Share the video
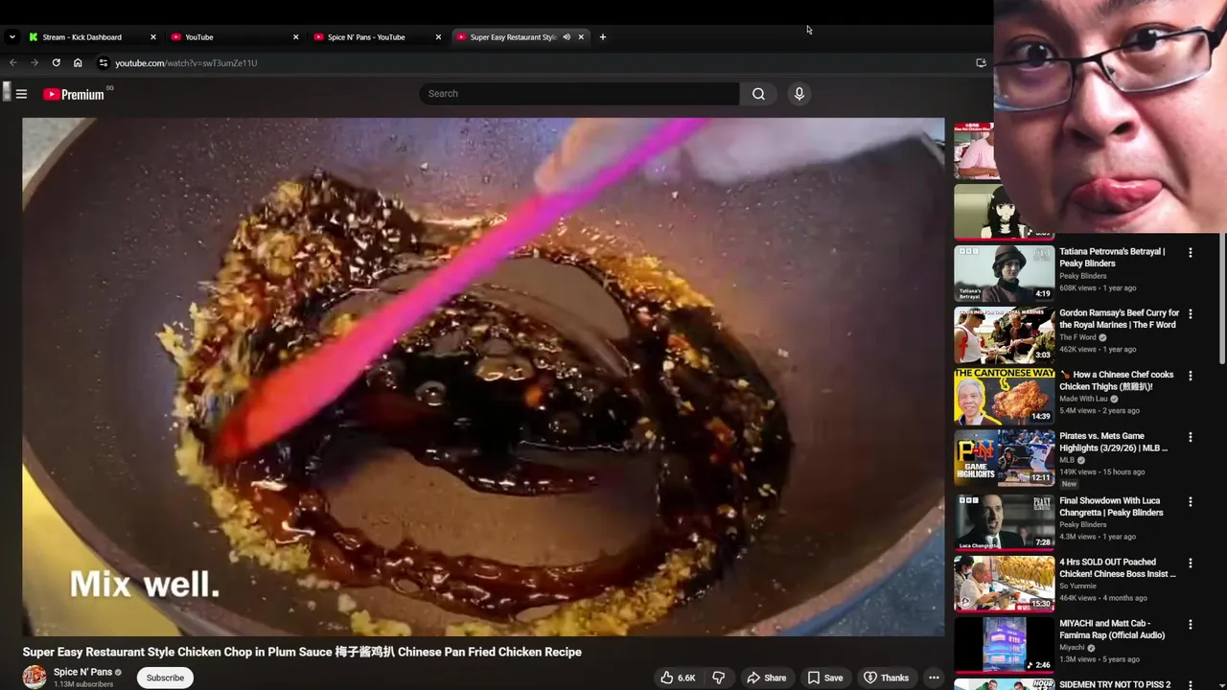This screenshot has width=1227, height=690. coord(766,678)
